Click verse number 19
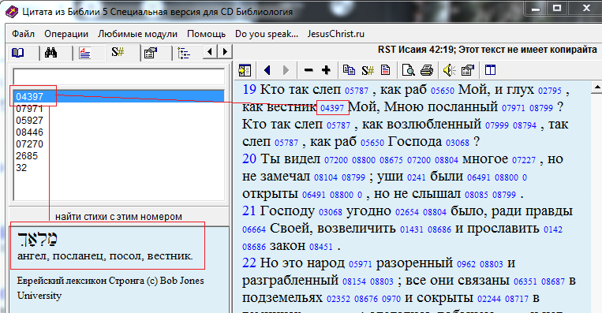Viewport: 602px width, 313px height. click(x=249, y=89)
